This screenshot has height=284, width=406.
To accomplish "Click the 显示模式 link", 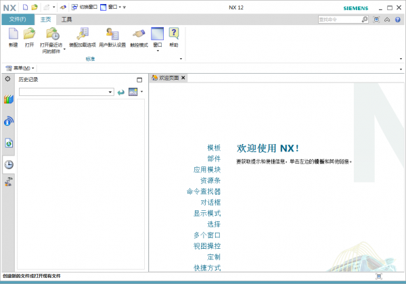I will coord(207,214).
